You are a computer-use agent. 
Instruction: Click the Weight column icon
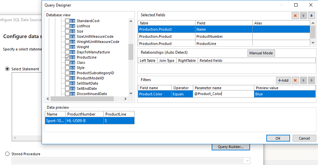click(73, 47)
